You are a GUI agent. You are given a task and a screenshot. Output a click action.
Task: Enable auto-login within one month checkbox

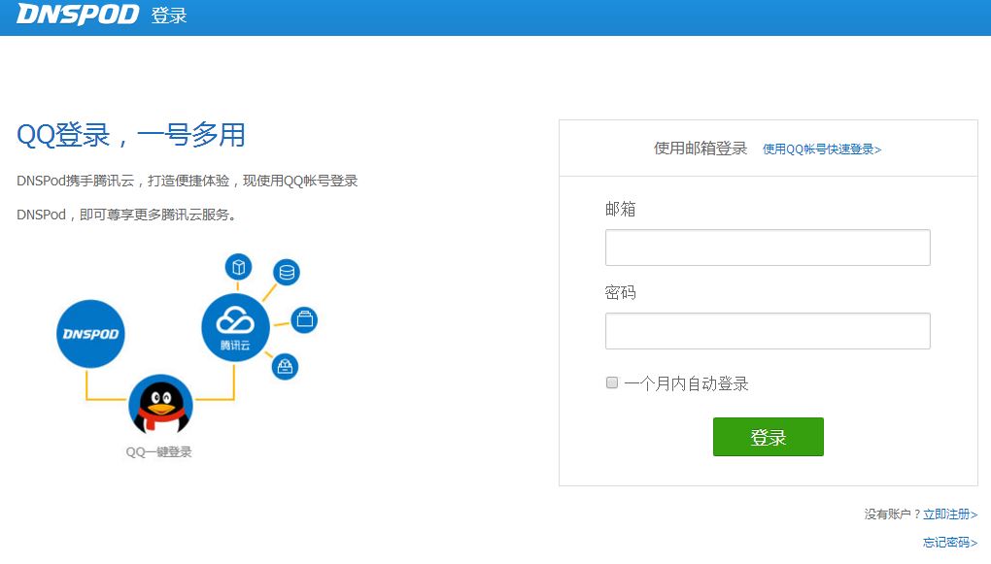click(612, 382)
